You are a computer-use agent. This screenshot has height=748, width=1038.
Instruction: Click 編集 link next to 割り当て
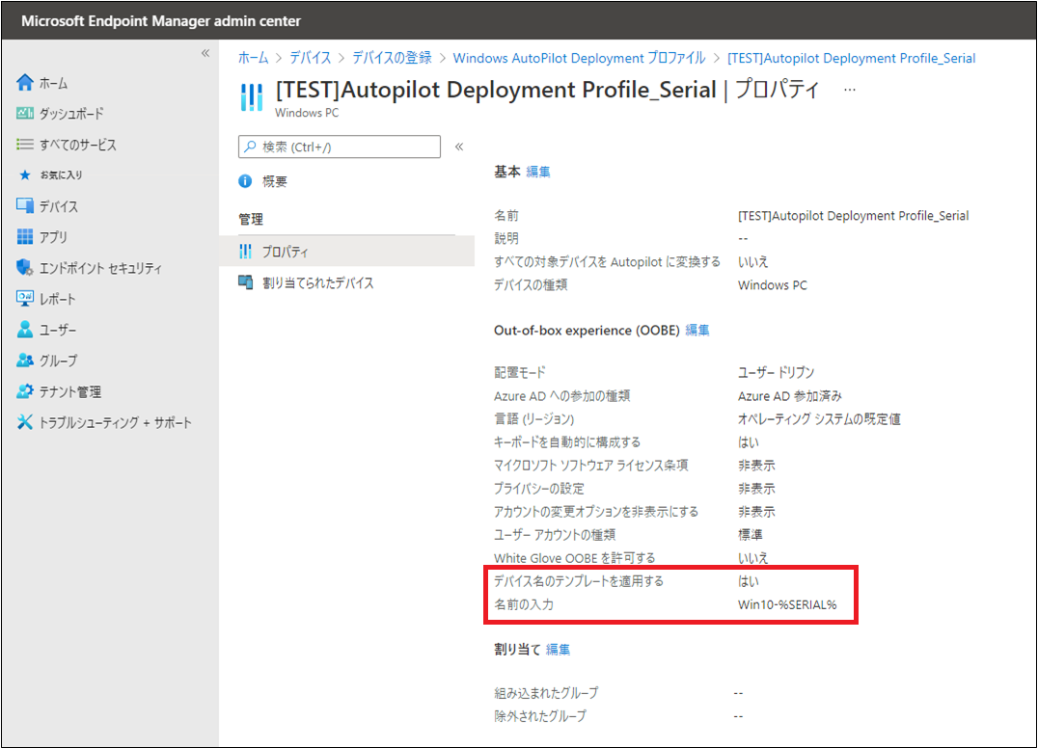coord(558,650)
